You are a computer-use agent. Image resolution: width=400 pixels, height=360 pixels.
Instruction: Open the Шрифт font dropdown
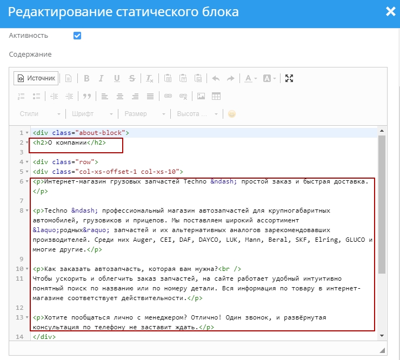point(92,114)
